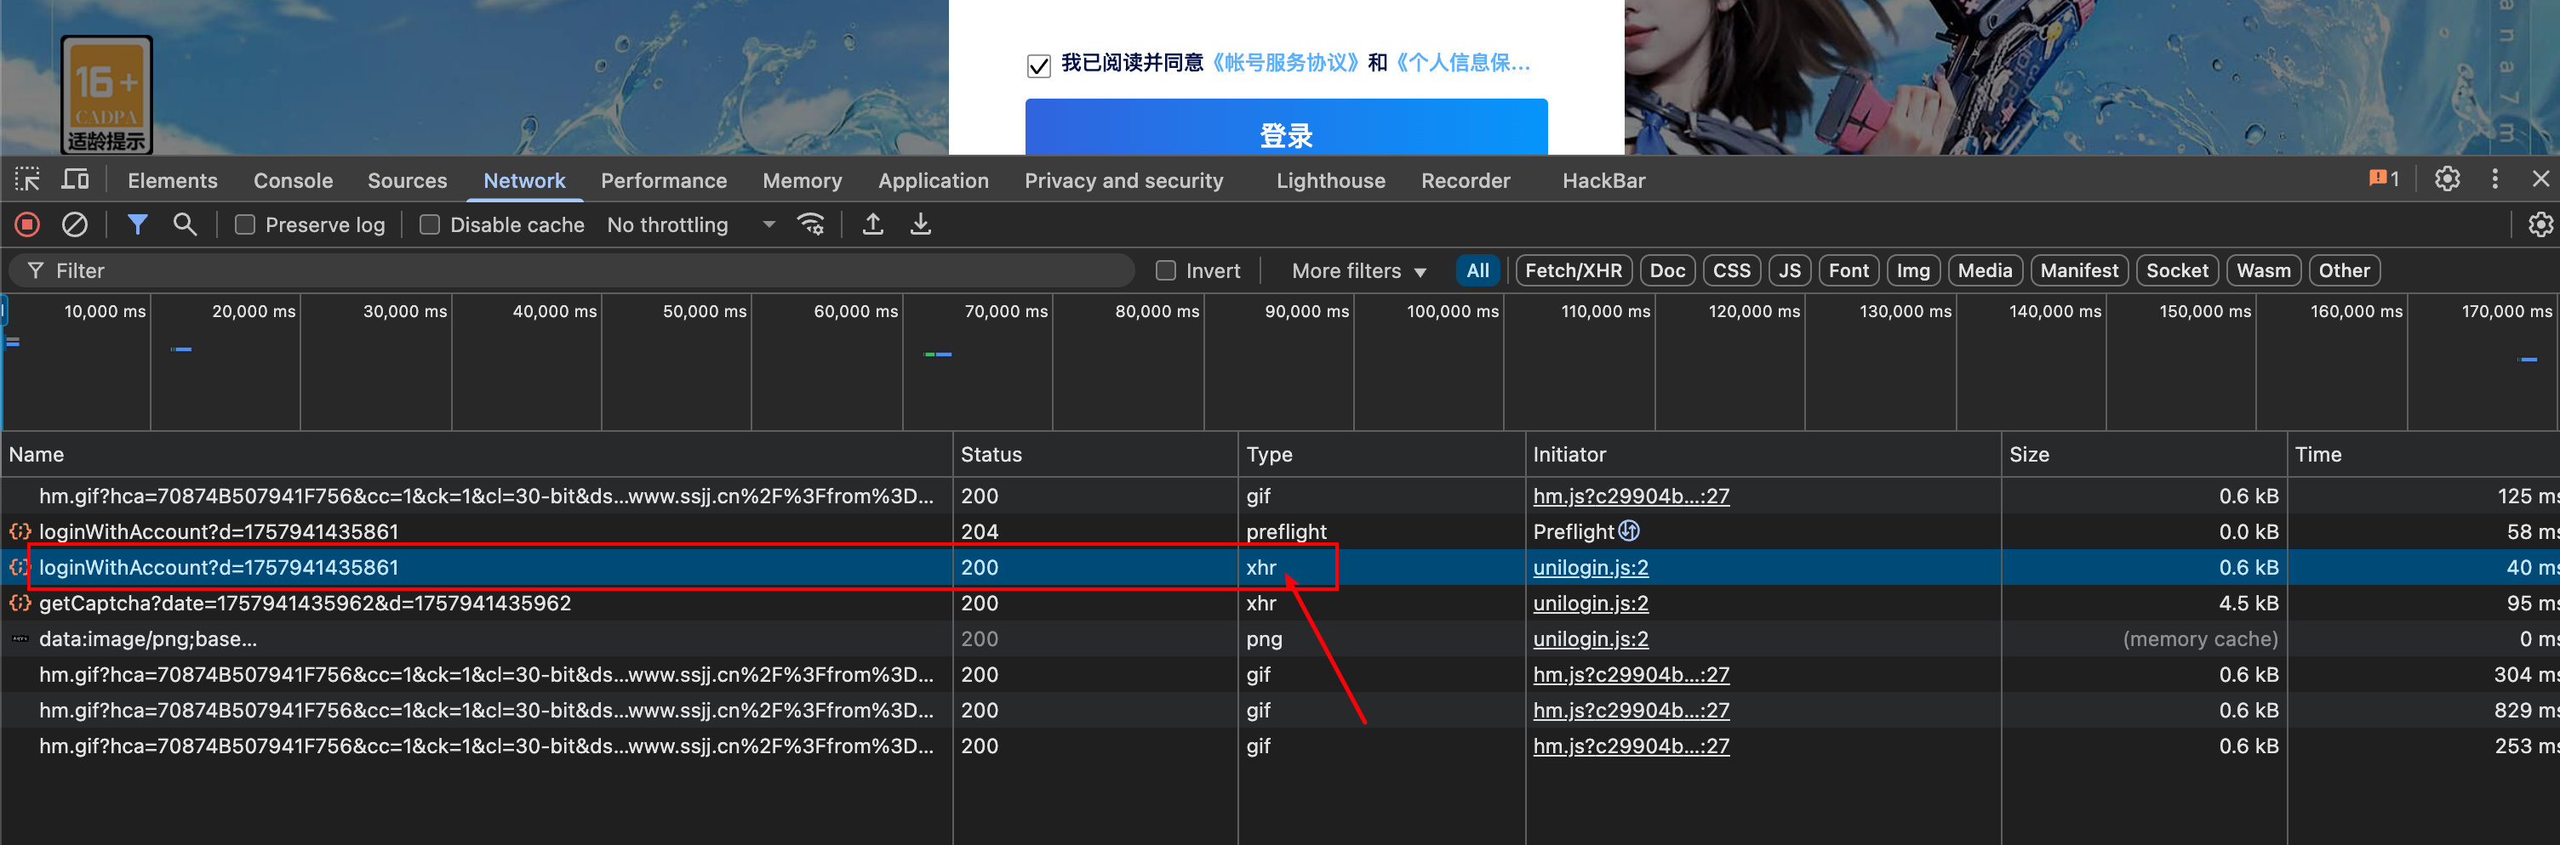
Task: Stop recording network log
Action: tap(28, 224)
